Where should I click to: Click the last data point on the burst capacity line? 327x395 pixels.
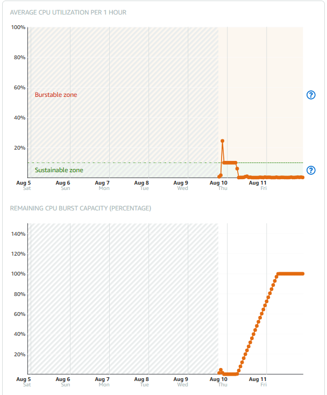(x=302, y=273)
